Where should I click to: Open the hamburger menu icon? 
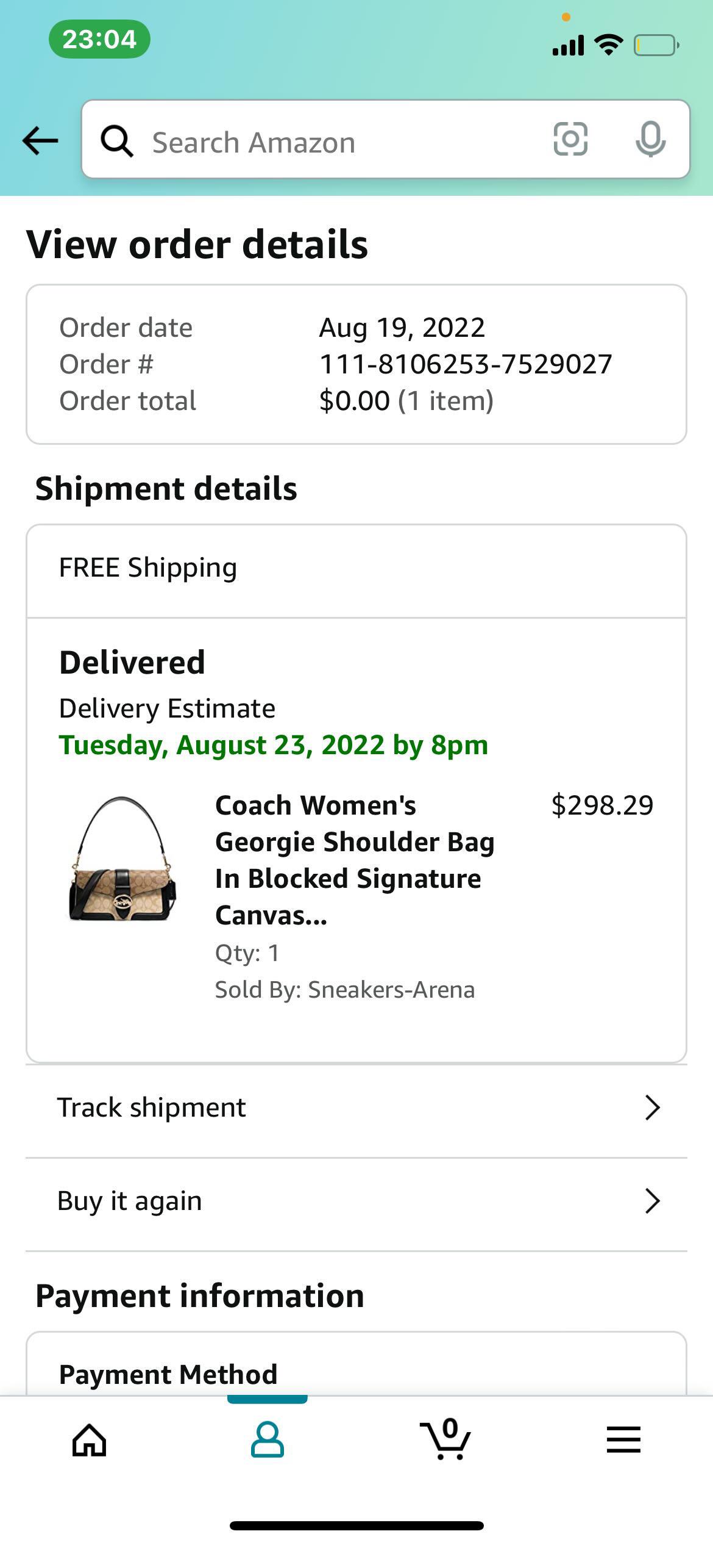[623, 1440]
